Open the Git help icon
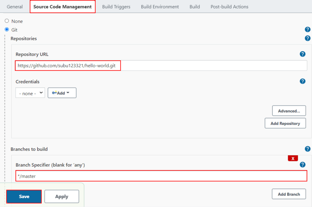The width and height of the screenshot is (312, 207). tap(307, 30)
